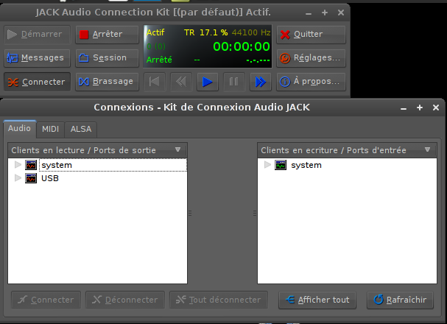Click the 17.1 % DSP load value
The image size is (447, 324).
[214, 32]
